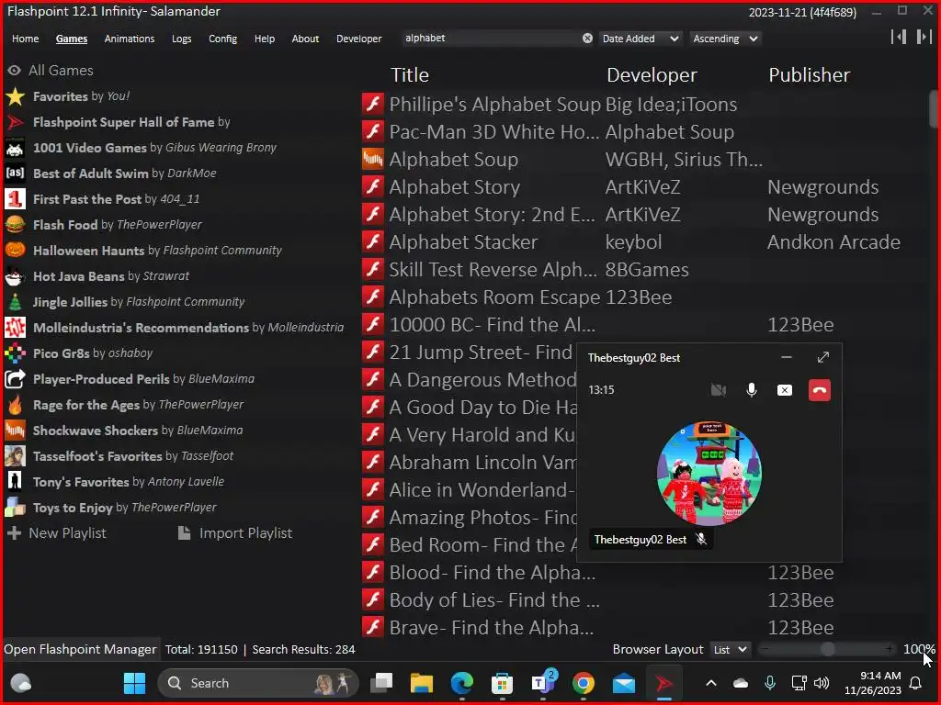This screenshot has height=705, width=941.
Task: Open the Date Added sort dropdown
Action: pos(641,39)
